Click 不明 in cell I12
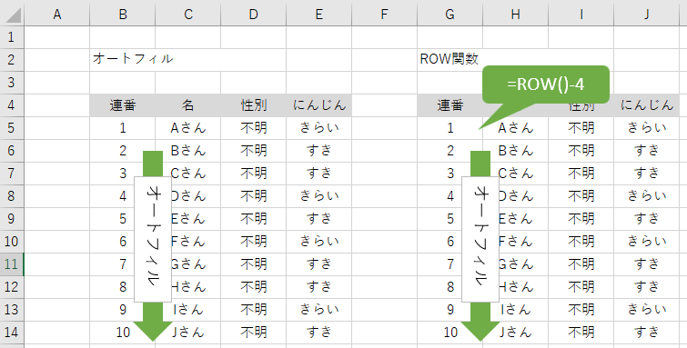 (x=581, y=287)
